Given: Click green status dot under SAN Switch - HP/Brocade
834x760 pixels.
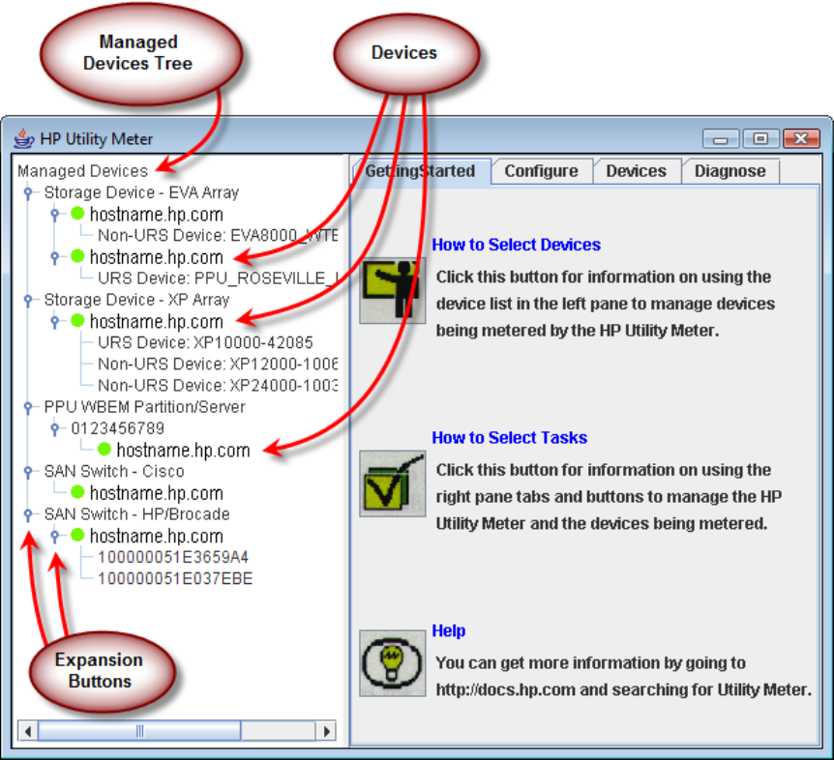Looking at the screenshot, I should pyautogui.click(x=77, y=535).
